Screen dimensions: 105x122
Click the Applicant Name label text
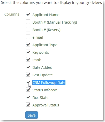point(46,15)
